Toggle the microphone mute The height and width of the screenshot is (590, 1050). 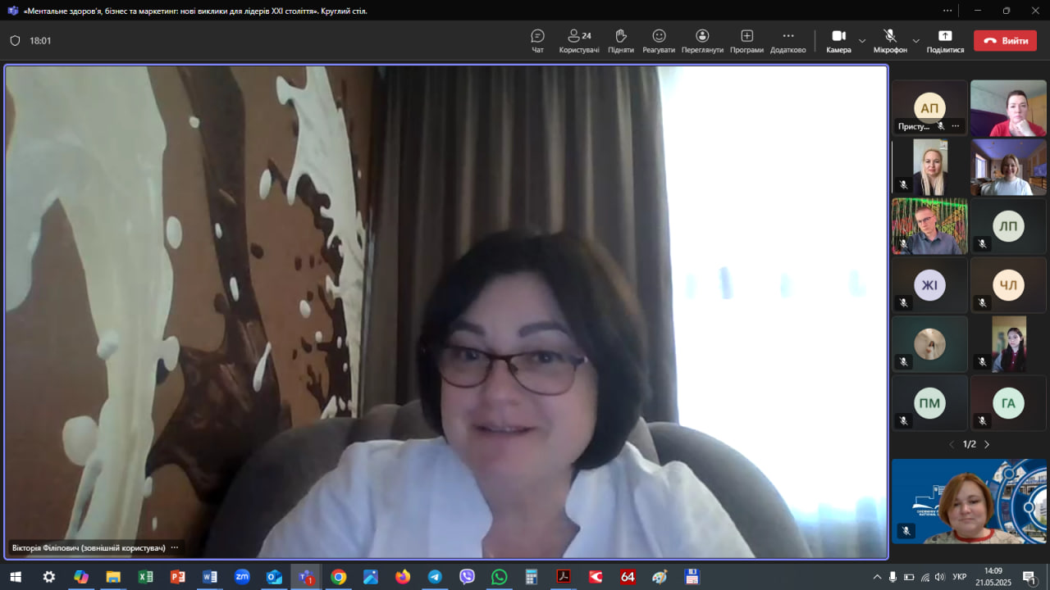[x=890, y=41]
